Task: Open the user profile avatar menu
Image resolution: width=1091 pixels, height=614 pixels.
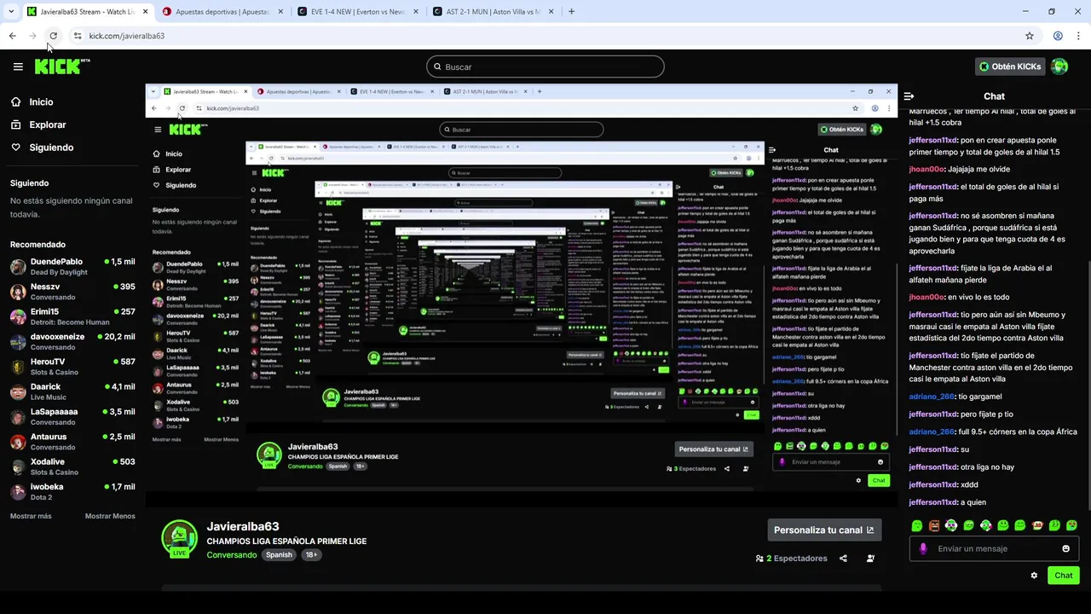Action: tap(1059, 67)
